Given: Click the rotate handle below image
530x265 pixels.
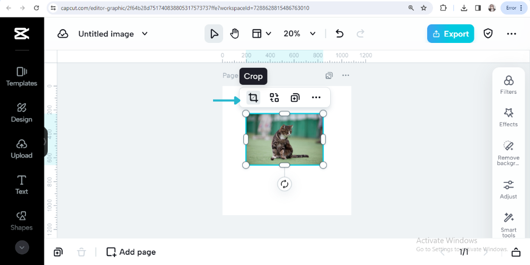Looking at the screenshot, I should pyautogui.click(x=285, y=184).
